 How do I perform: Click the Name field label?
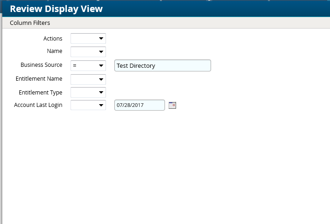(x=54, y=51)
